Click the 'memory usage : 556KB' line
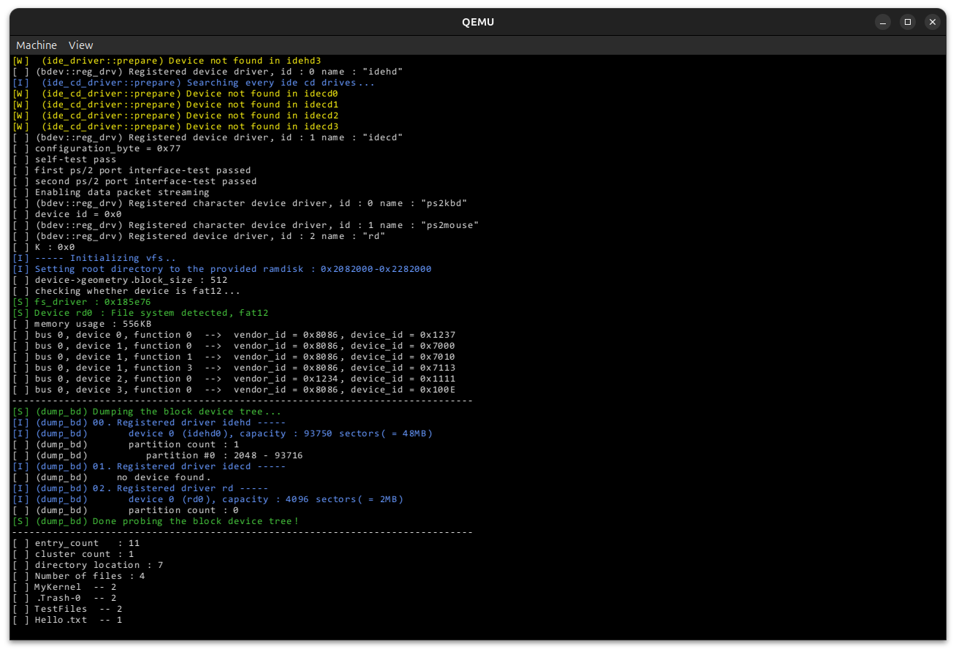 pyautogui.click(x=93, y=324)
